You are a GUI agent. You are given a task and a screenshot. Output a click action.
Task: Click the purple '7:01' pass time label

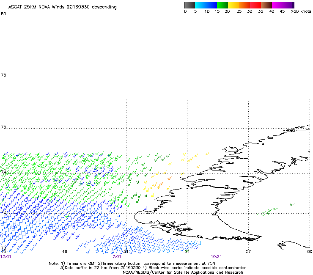pos(117,257)
